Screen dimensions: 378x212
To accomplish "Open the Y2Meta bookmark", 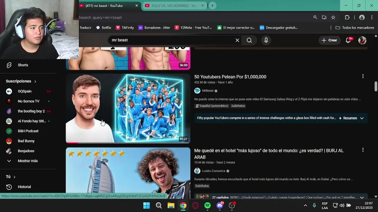I will point(193,28).
